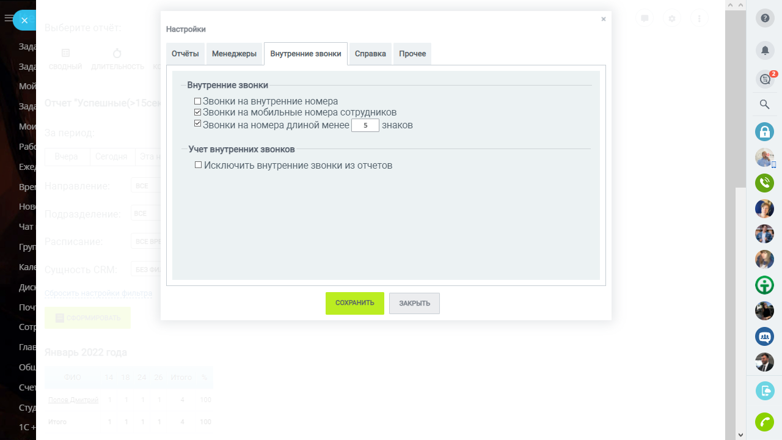782x440 pixels.
Task: Click the За период: label
Action: (70, 133)
